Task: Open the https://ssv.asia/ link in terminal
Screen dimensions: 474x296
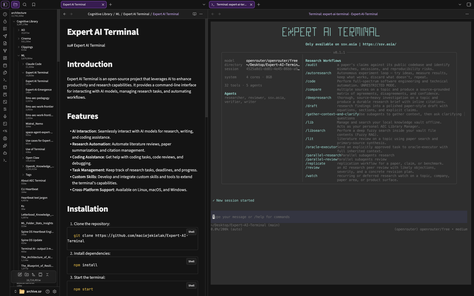Action: [x=379, y=44]
